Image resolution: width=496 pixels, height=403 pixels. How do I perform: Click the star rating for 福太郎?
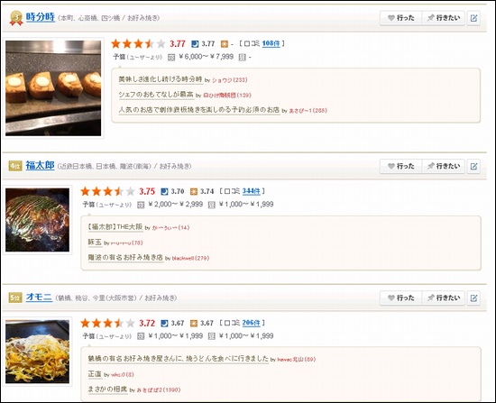click(x=107, y=191)
